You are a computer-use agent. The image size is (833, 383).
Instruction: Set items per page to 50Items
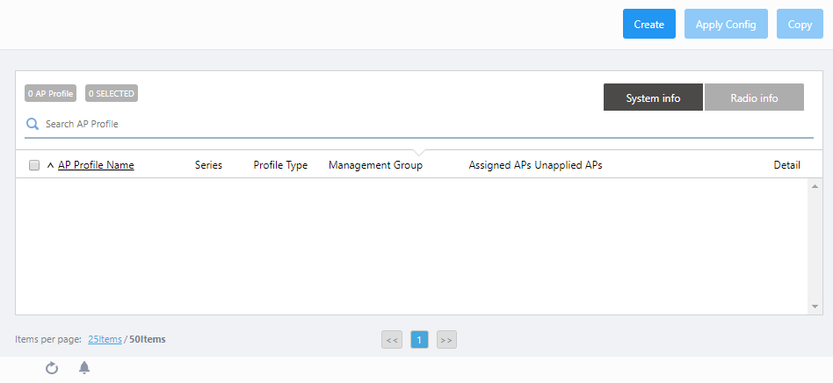(148, 339)
